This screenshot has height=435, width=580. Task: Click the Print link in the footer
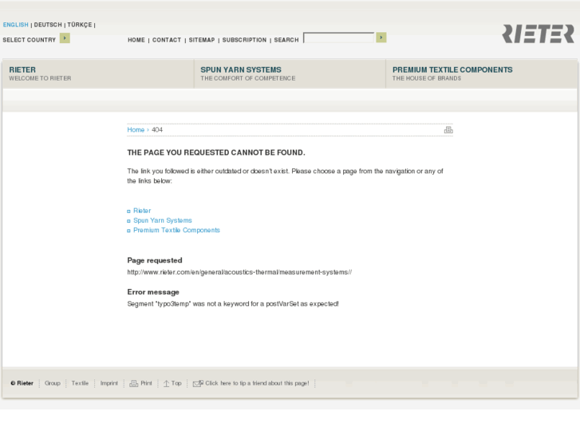[x=141, y=383]
